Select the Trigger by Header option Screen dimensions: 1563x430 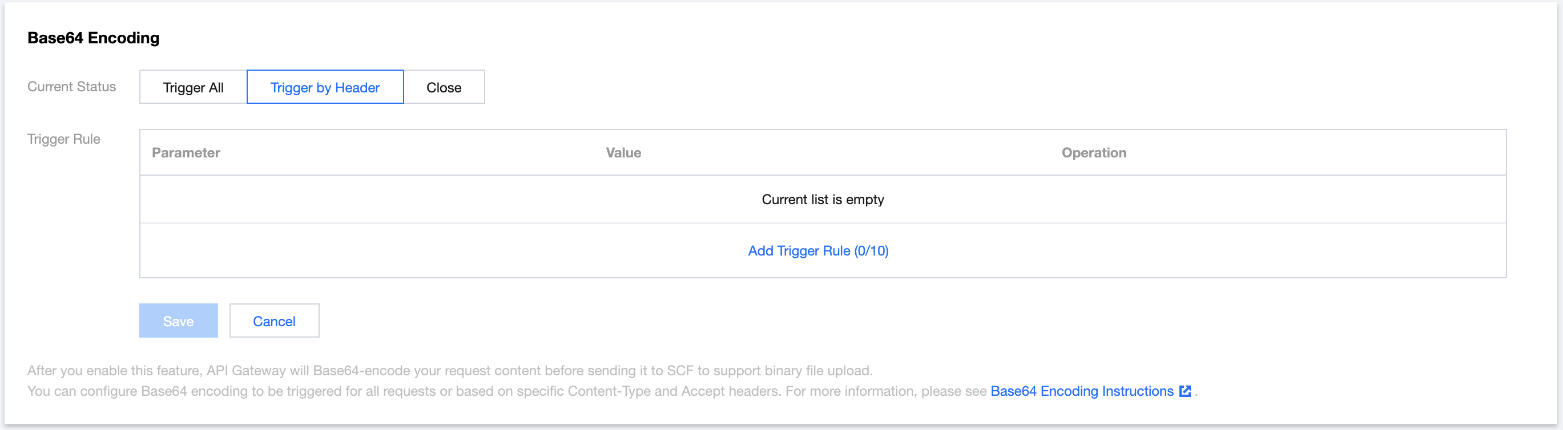click(x=325, y=87)
